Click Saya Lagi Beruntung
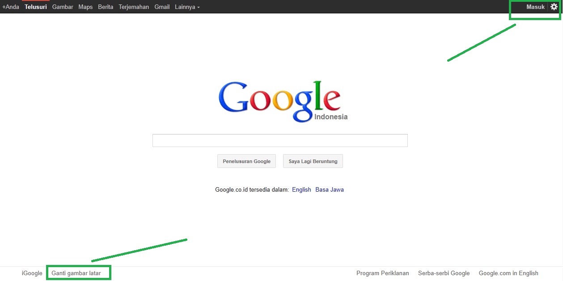Image resolution: width=563 pixels, height=281 pixels. click(313, 161)
